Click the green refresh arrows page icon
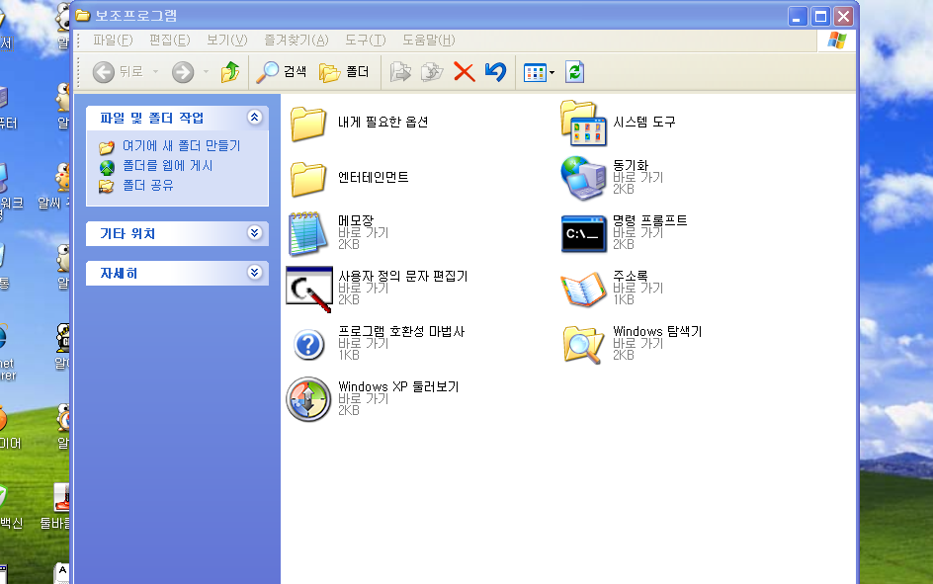Viewport: 933px width, 584px height. (x=575, y=72)
